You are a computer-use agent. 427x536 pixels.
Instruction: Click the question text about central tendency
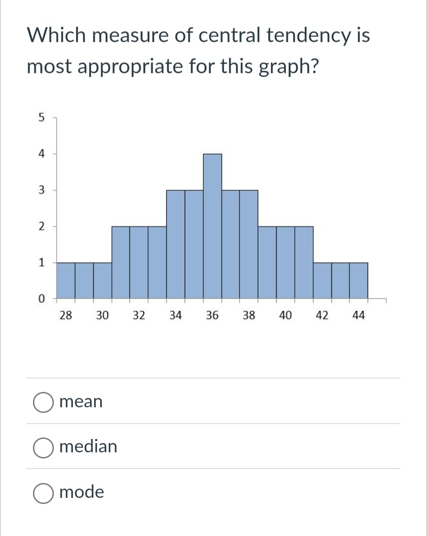coord(197,50)
